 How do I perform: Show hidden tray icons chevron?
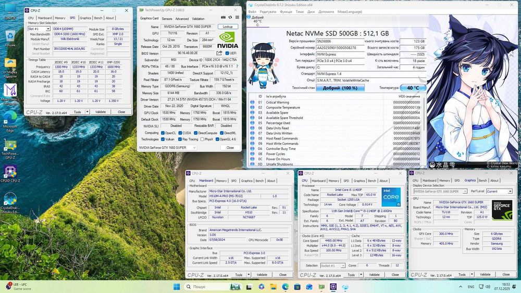(461, 287)
